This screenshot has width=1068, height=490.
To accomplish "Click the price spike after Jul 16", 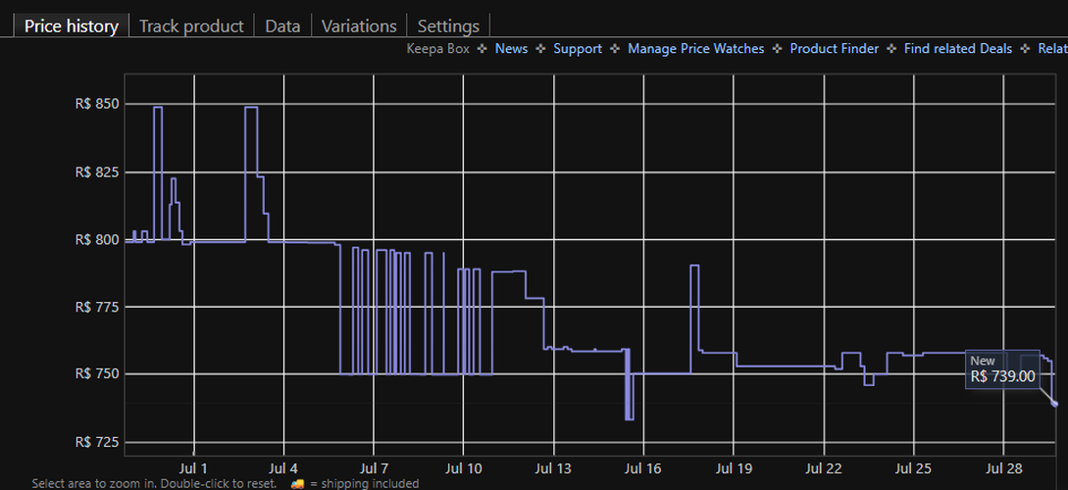I will (694, 267).
